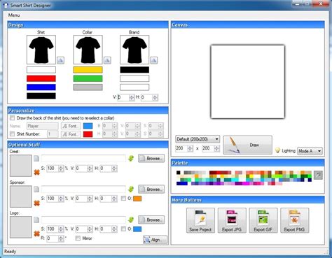Enable the Mirror checkbox
Viewport: 332px width, 258px height.
pyautogui.click(x=78, y=238)
